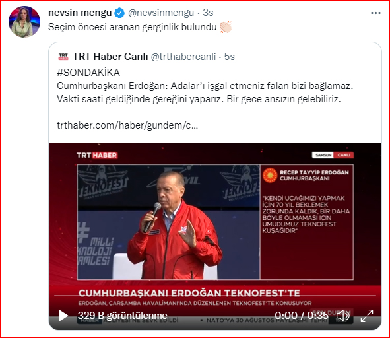Open the three-dot more options menu
Viewport: 390px width, 338px height.
coord(375,13)
